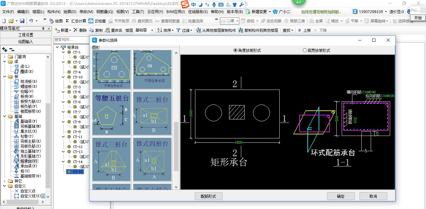
Task: Pin the 模块导航栏 panel
Action: pos(43,29)
